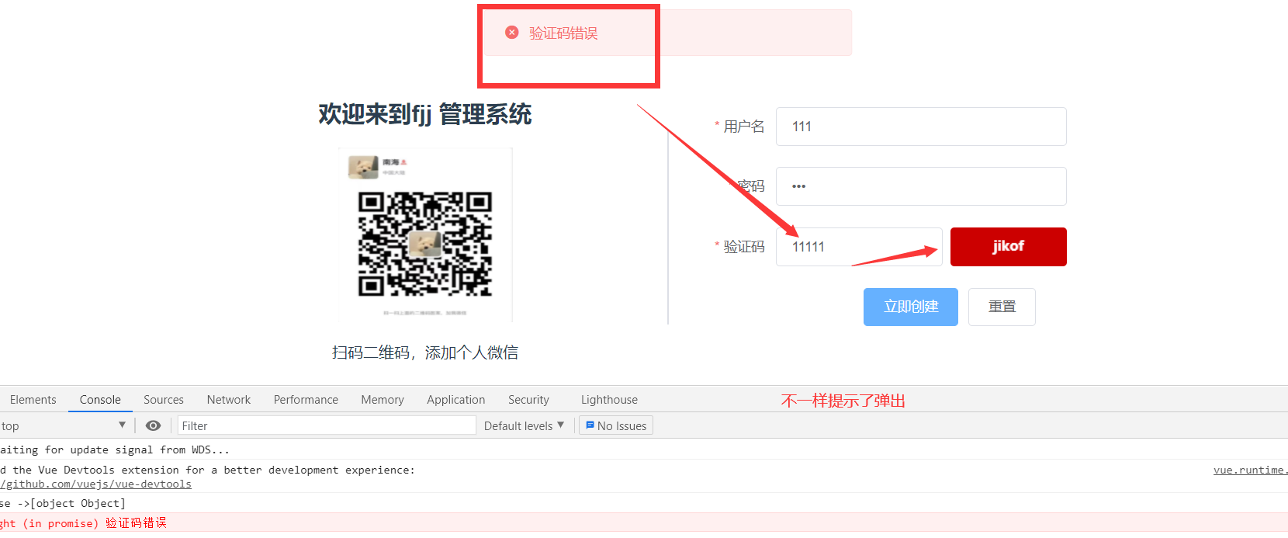Focus the 密码 password field
Image resolution: width=1288 pixels, height=538 pixels.
pyautogui.click(x=921, y=186)
